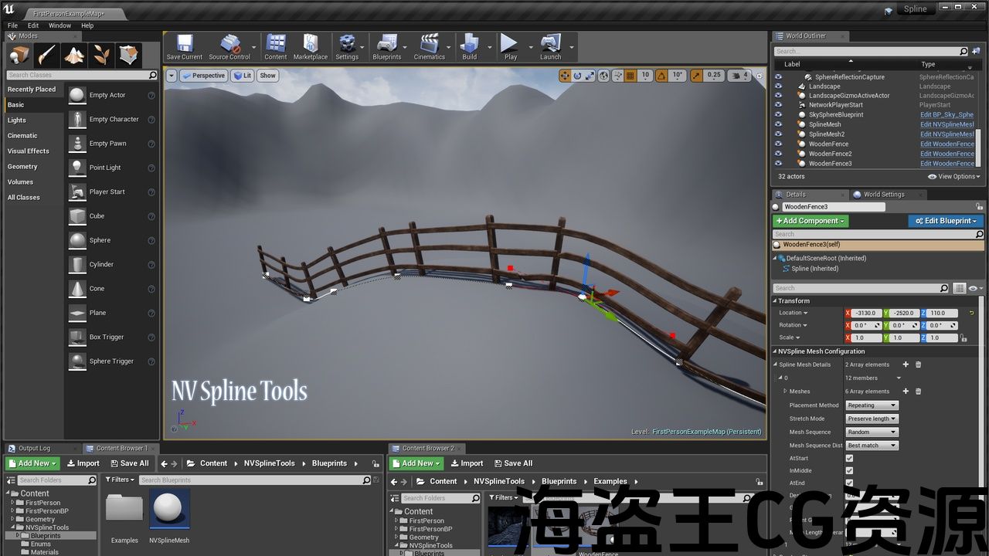Open the Window menu
Screen dimensions: 989x556
59,25
